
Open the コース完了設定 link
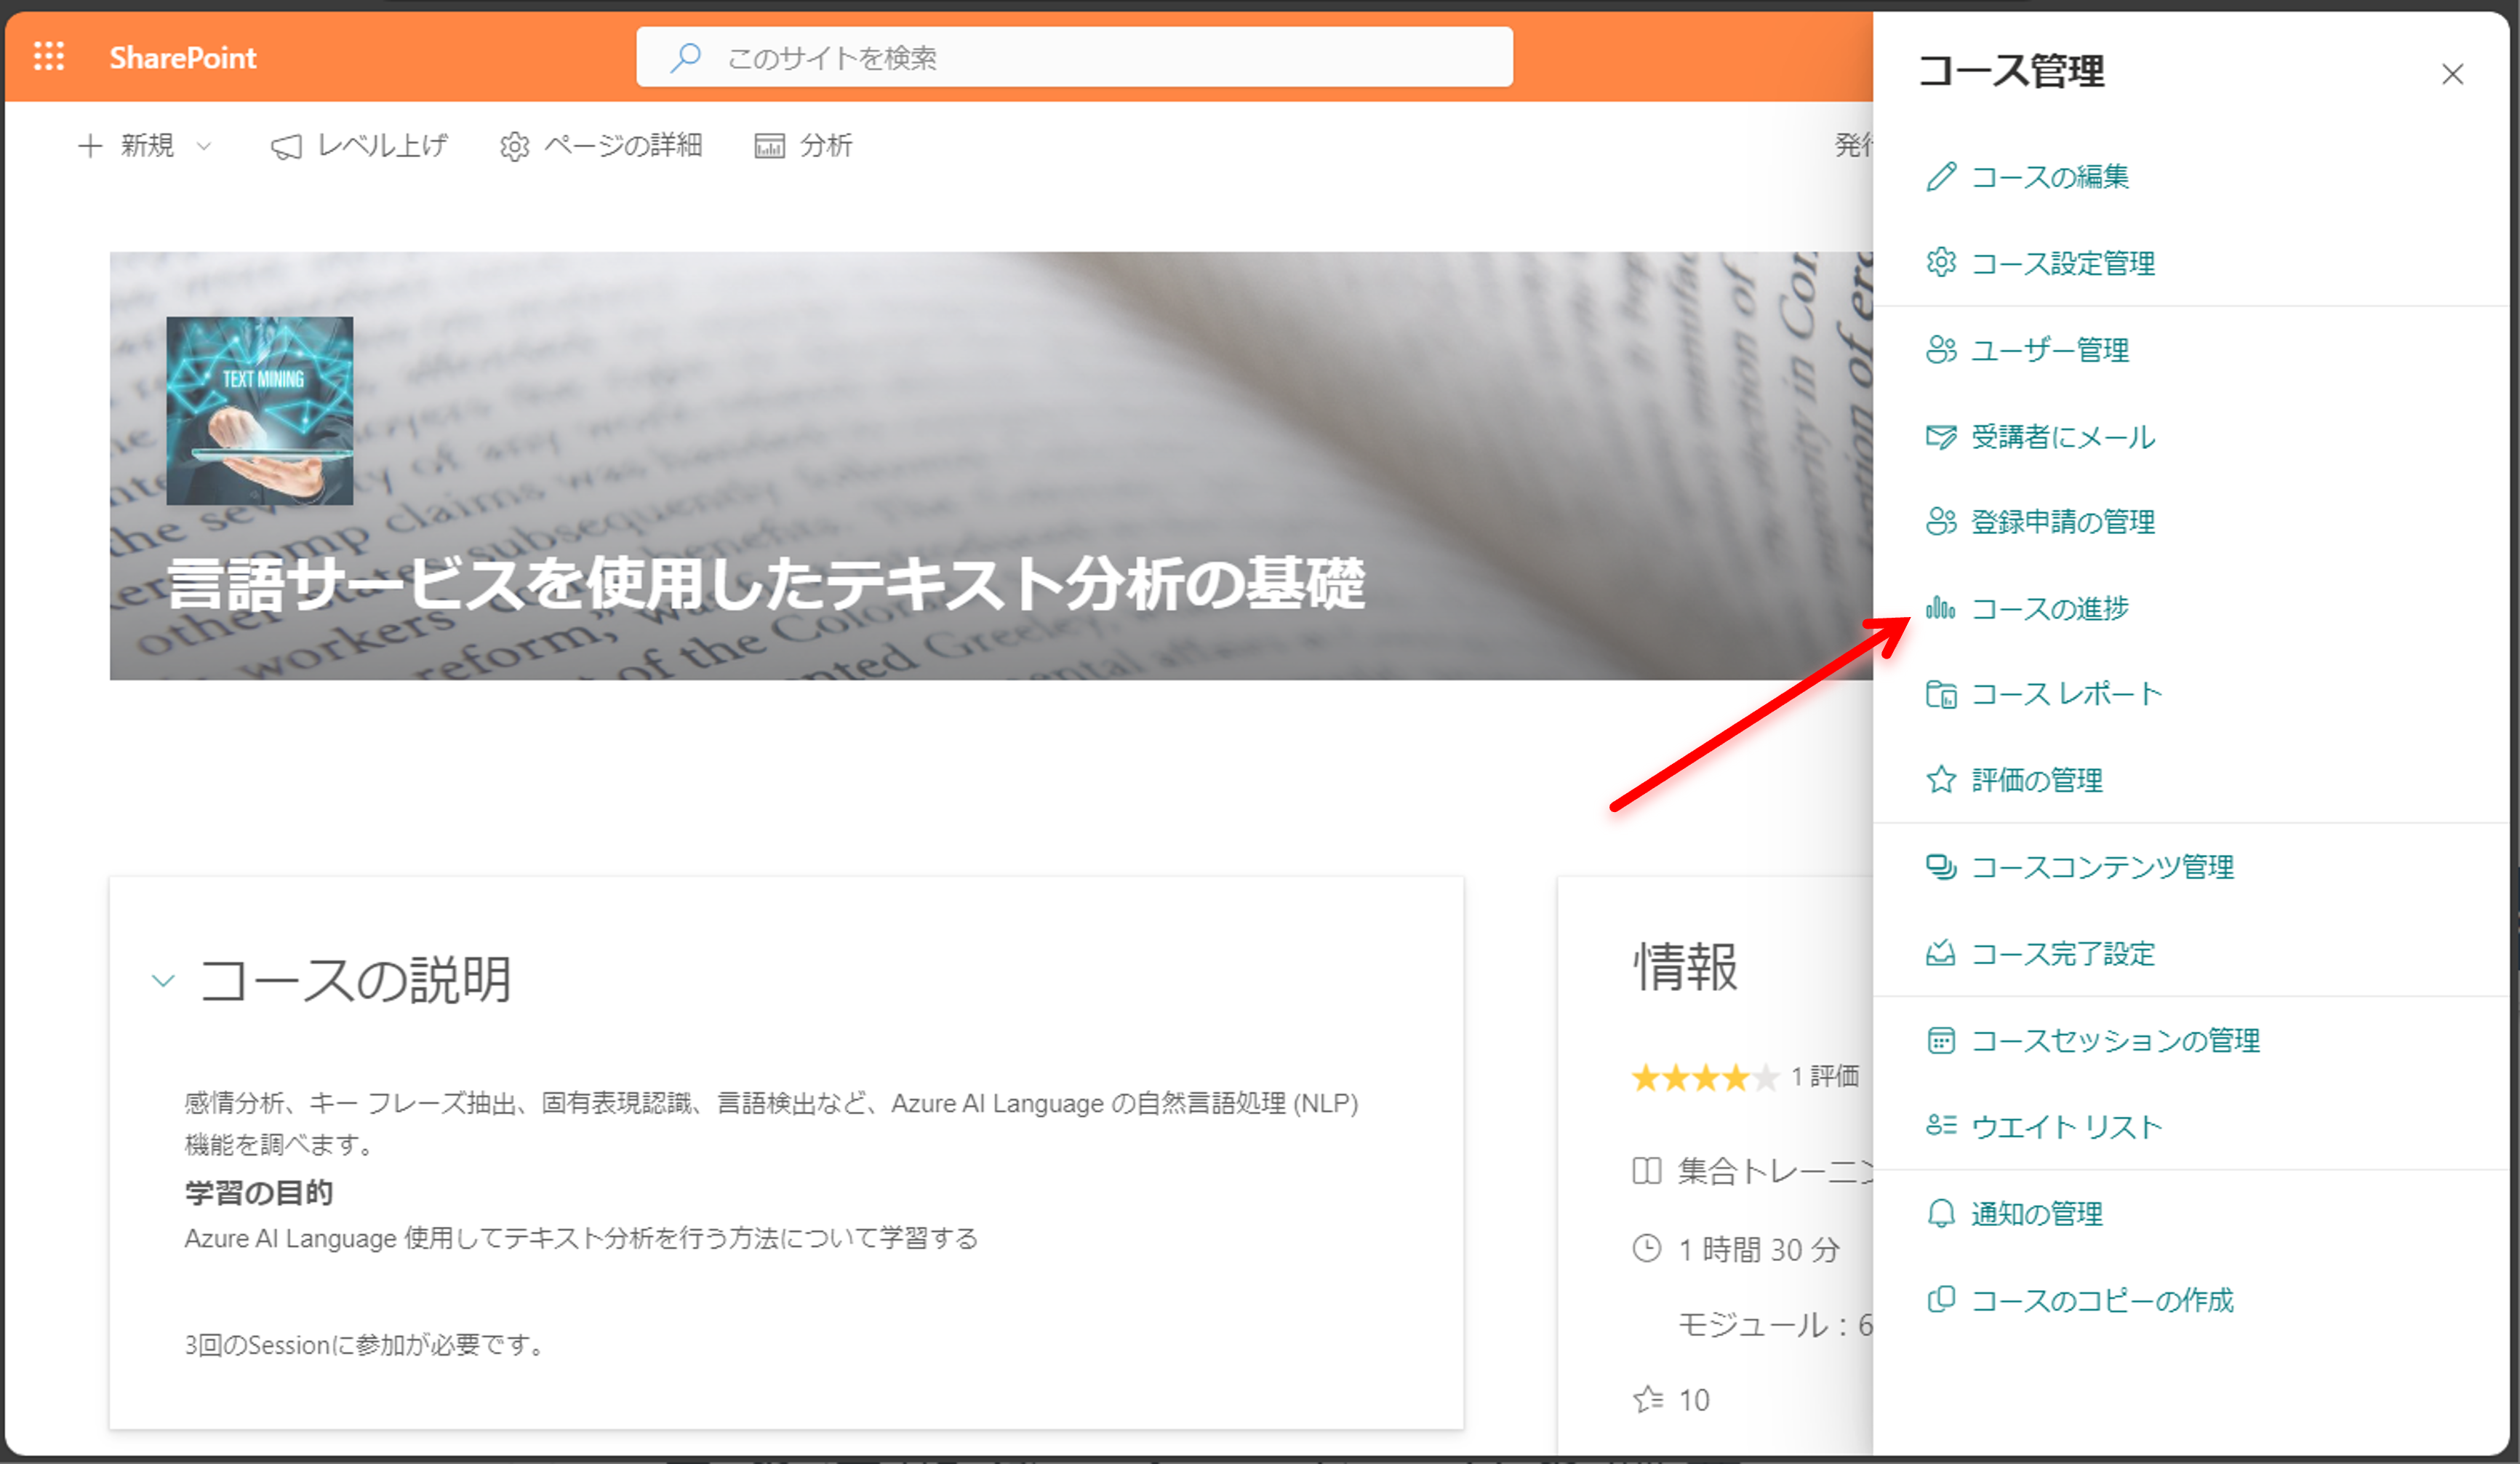pyautogui.click(x=2062, y=954)
